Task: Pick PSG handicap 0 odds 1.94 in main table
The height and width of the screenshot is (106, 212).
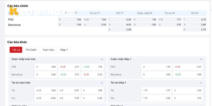Action: point(70,19)
